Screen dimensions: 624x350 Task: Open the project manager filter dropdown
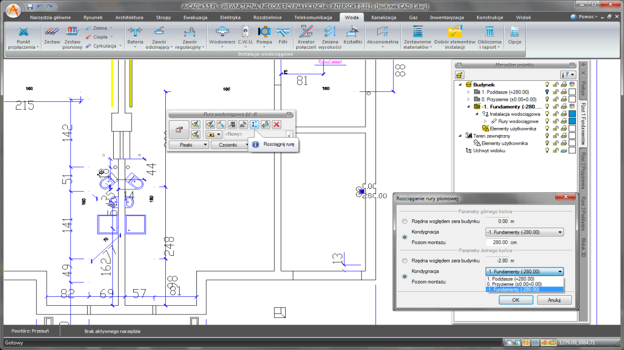pyautogui.click(x=568, y=75)
